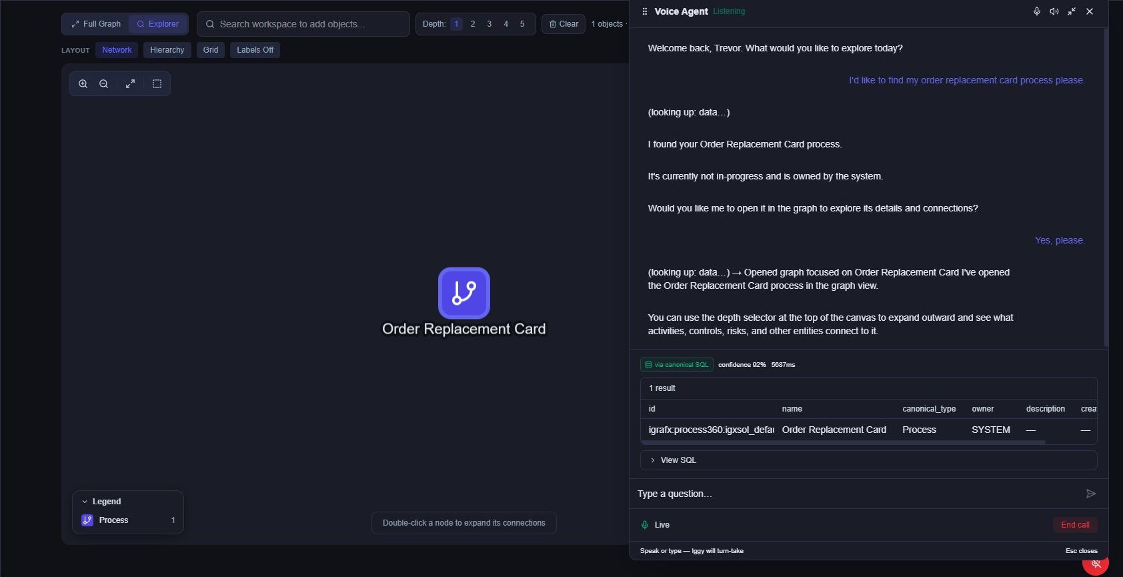Set depth to 2

click(x=473, y=24)
